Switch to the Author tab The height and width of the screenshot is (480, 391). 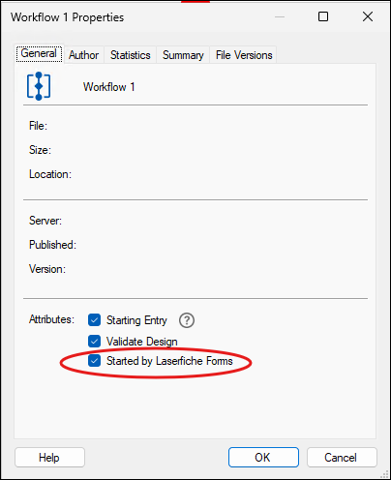point(83,55)
